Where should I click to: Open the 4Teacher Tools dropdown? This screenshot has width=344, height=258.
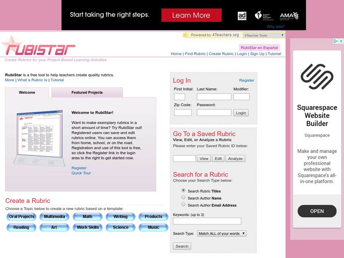click(x=264, y=35)
